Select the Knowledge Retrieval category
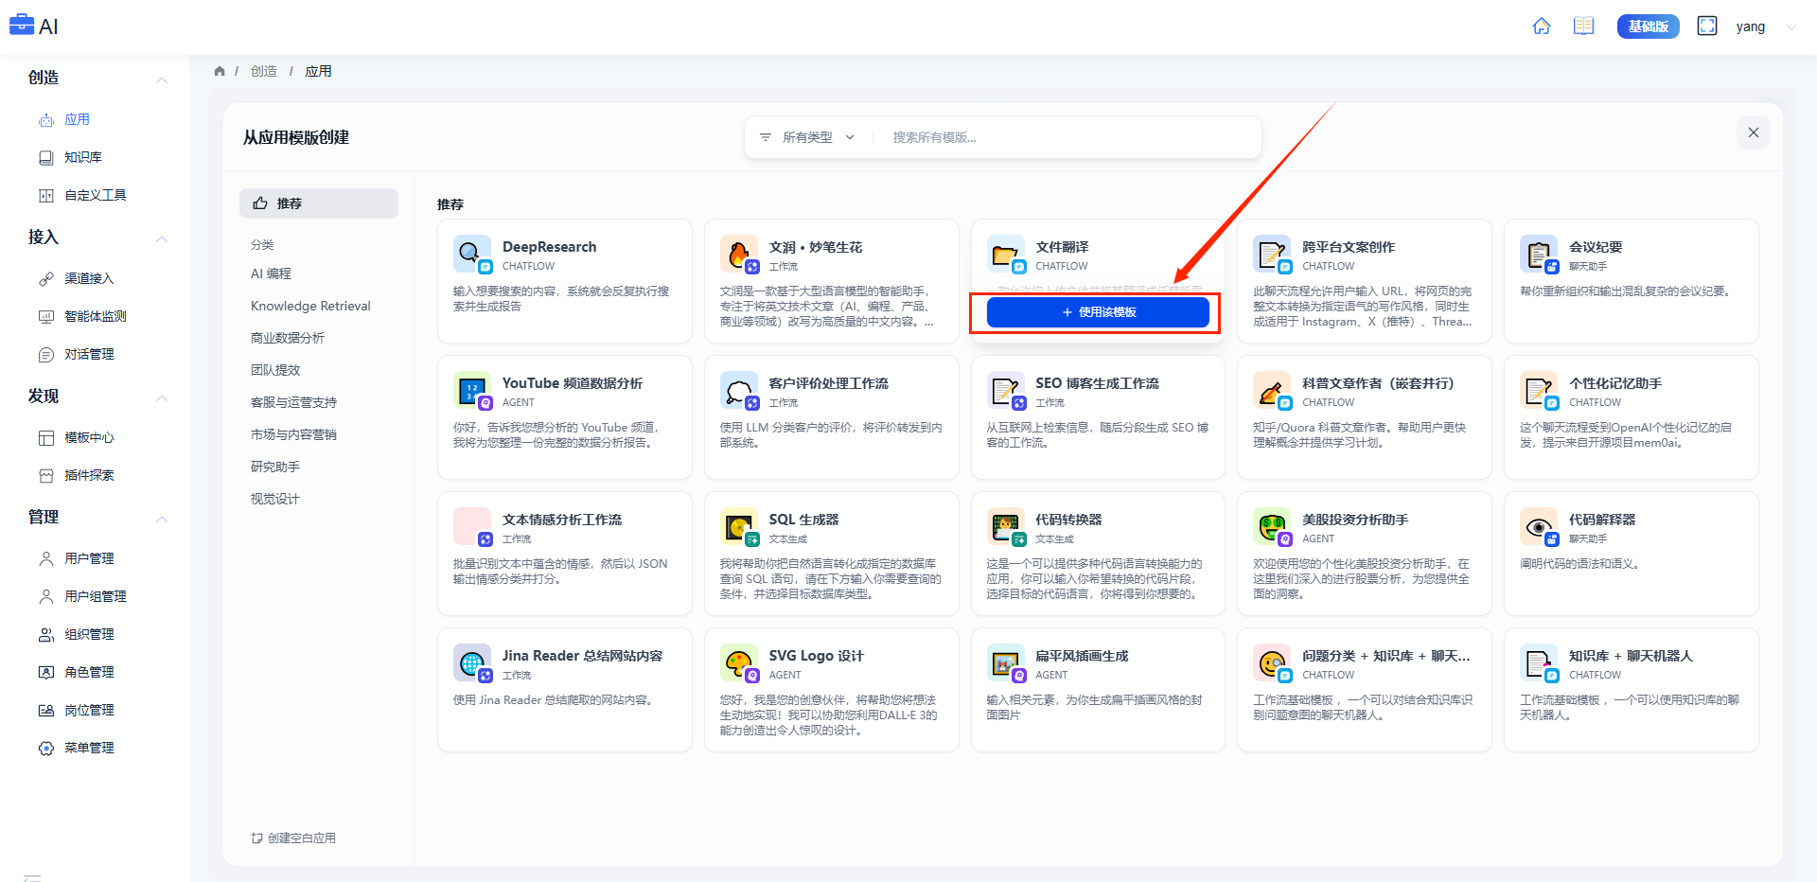 (310, 306)
